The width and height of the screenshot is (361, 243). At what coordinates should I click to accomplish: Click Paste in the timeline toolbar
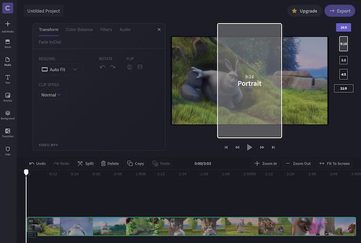click(x=161, y=163)
